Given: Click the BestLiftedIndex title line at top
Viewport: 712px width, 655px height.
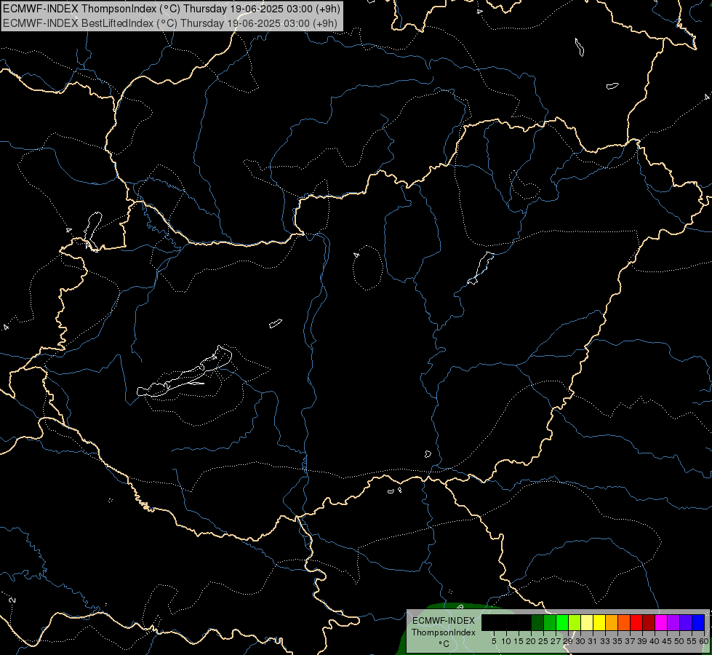Looking at the screenshot, I should pyautogui.click(x=170, y=23).
